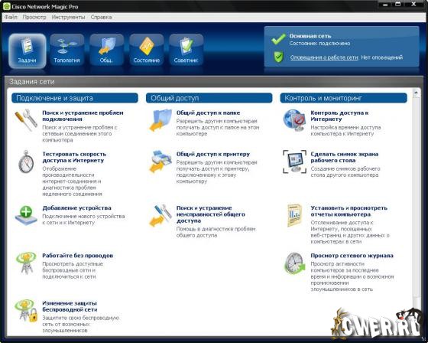Click the Общ. sharing toolbar icon
The image size is (428, 343).
[107, 50]
